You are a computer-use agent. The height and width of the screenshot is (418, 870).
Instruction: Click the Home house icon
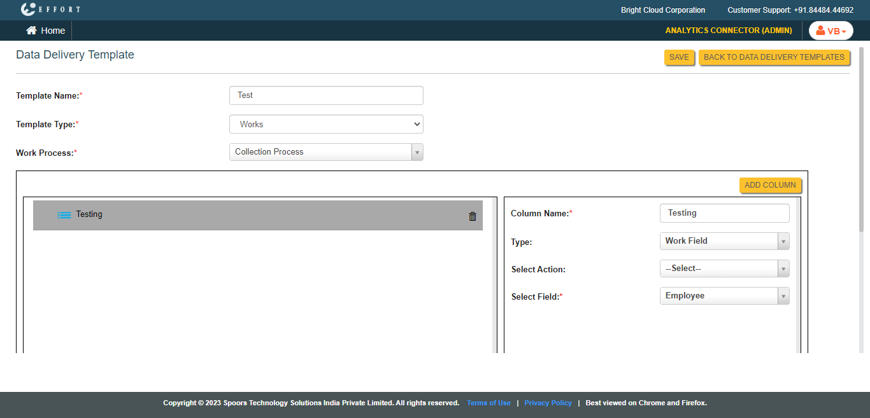[31, 31]
